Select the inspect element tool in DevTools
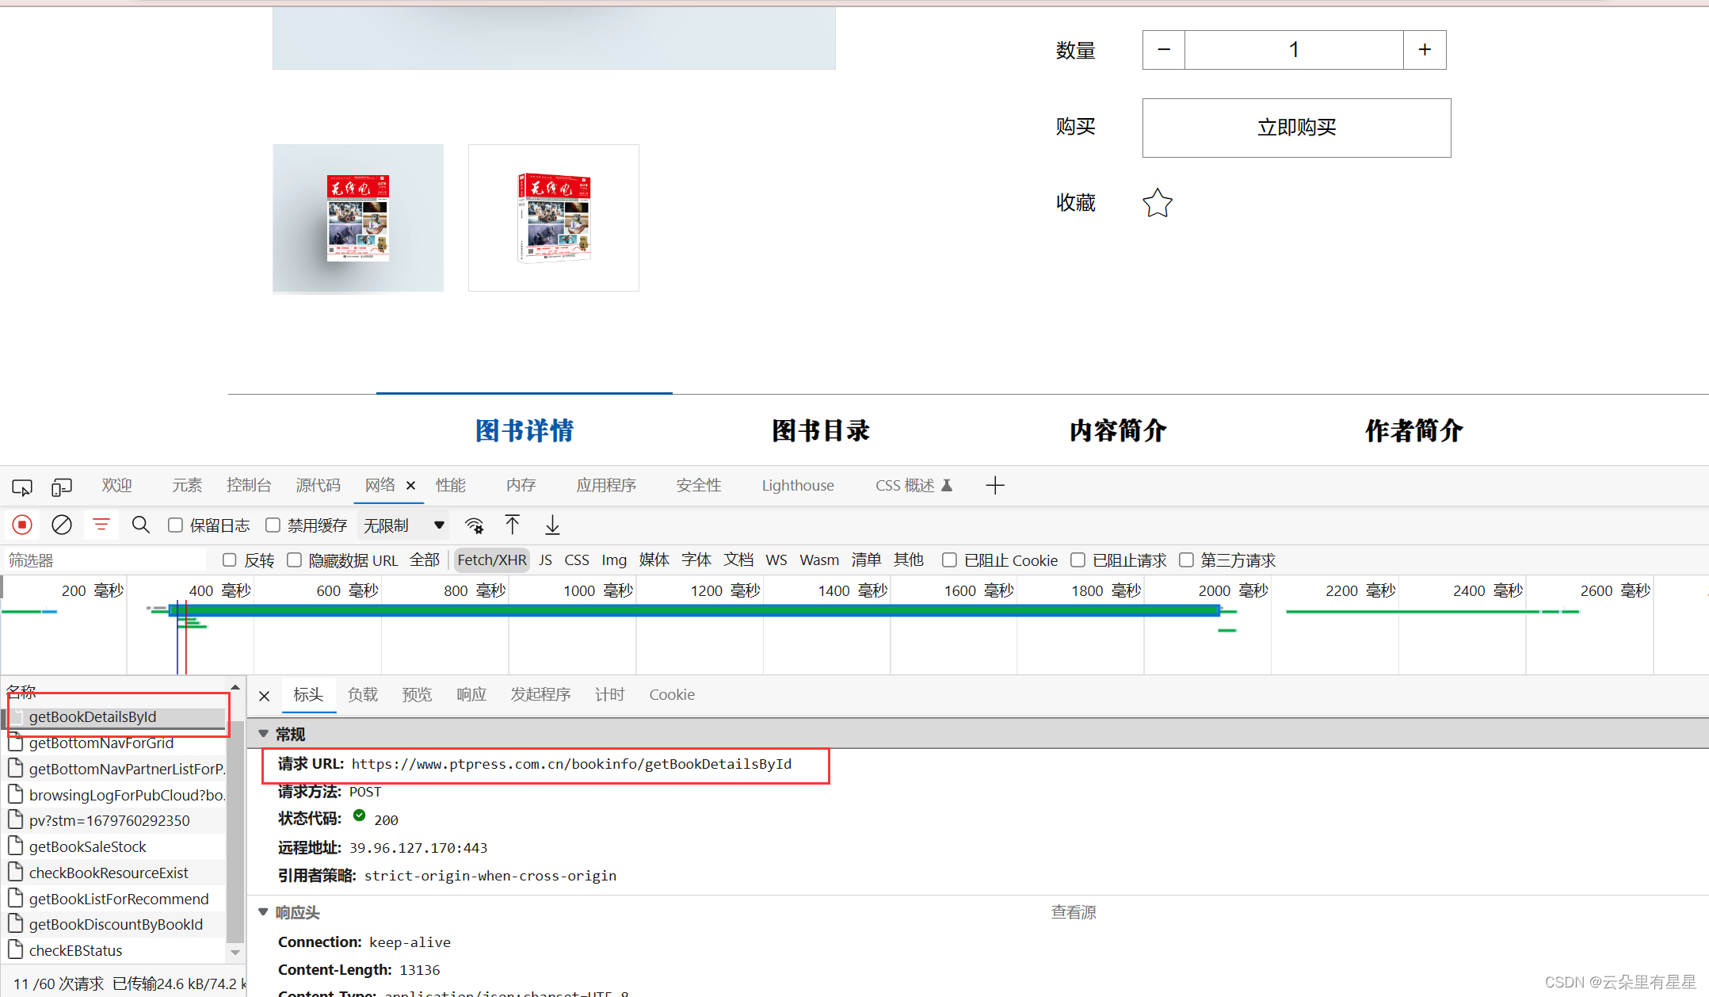The image size is (1709, 997). [21, 486]
